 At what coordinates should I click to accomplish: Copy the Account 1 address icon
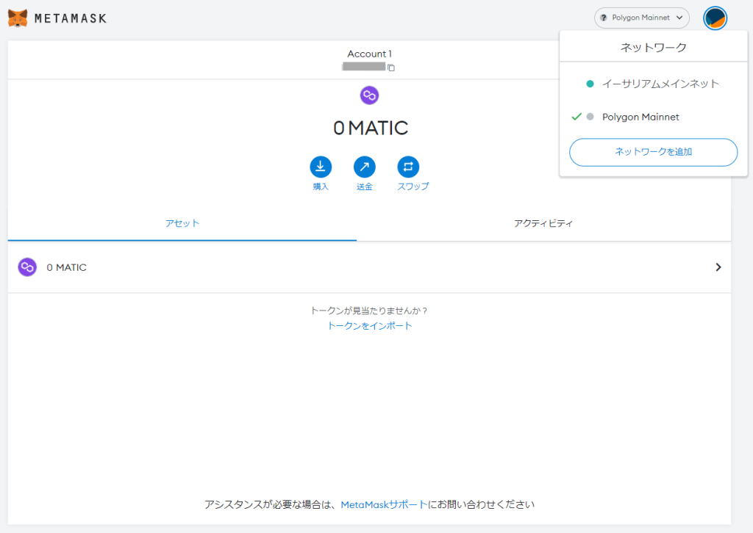[x=391, y=68]
